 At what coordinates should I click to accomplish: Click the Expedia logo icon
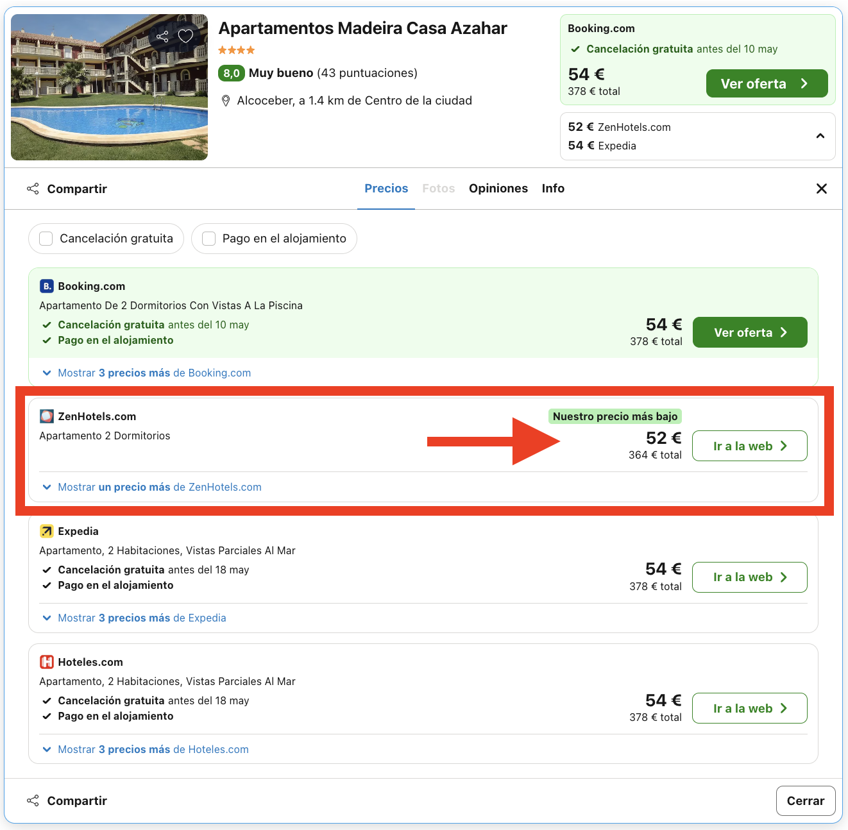click(47, 531)
